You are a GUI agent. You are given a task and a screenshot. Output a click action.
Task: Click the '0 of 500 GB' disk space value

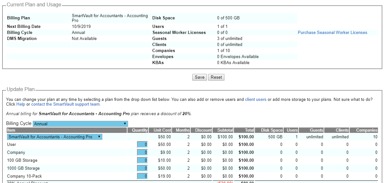(x=228, y=18)
